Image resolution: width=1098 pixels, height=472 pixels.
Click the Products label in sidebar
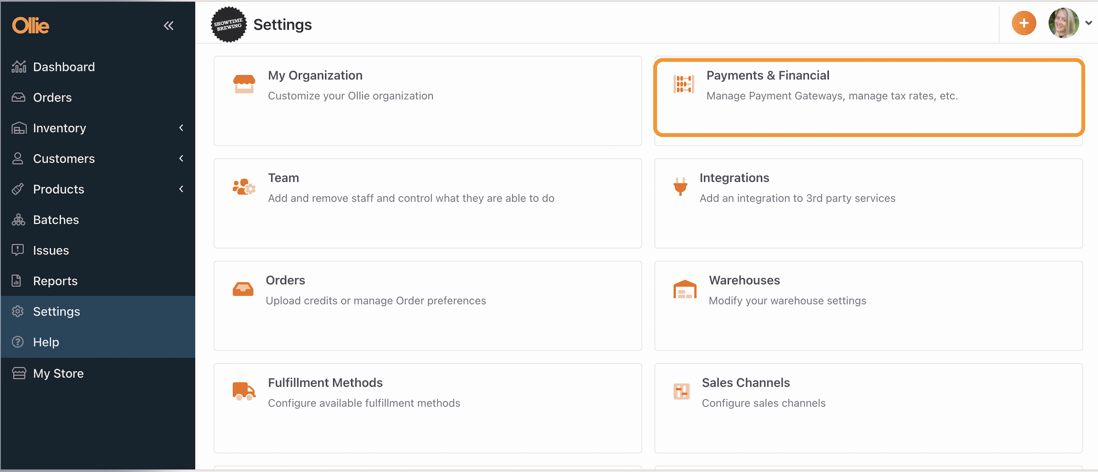click(x=59, y=189)
